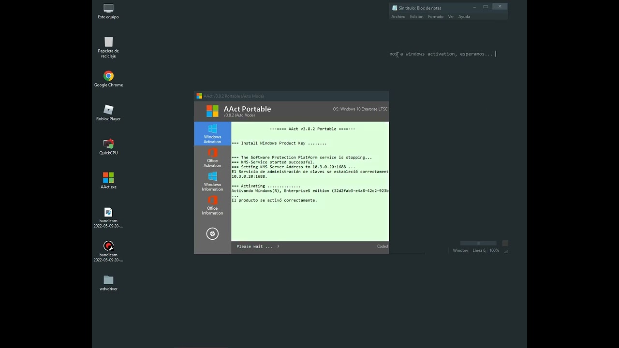Screen dimensions: 619x348
Task: Click the AAct Portable Microsoft logo
Action: [212, 111]
